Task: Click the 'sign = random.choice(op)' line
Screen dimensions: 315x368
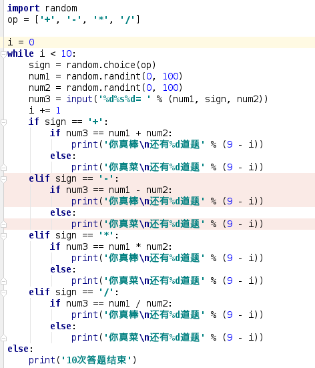Action: (x=92, y=65)
